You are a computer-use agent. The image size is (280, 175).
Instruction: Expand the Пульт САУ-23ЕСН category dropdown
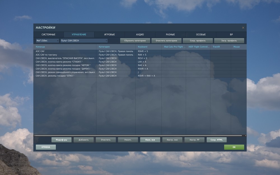[x=84, y=41]
